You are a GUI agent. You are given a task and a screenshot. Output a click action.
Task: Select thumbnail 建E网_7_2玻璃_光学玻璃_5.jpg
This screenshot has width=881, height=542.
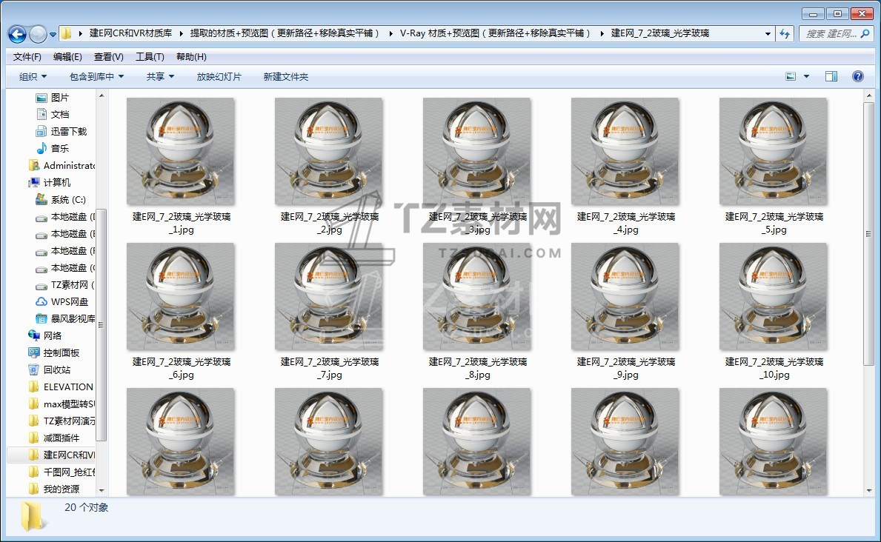pyautogui.click(x=774, y=152)
